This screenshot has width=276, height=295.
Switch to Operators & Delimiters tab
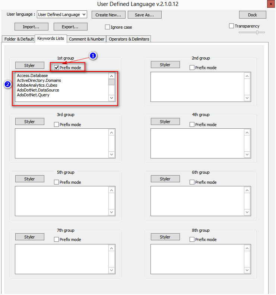pyautogui.click(x=129, y=39)
